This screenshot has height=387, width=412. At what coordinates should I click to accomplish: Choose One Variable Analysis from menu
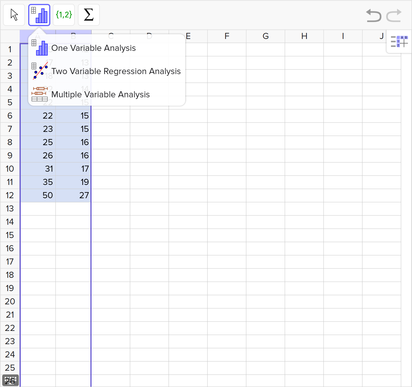coord(107,48)
